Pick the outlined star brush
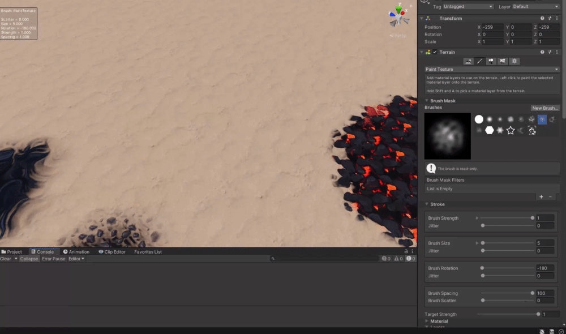This screenshot has height=334, width=566. 511,130
